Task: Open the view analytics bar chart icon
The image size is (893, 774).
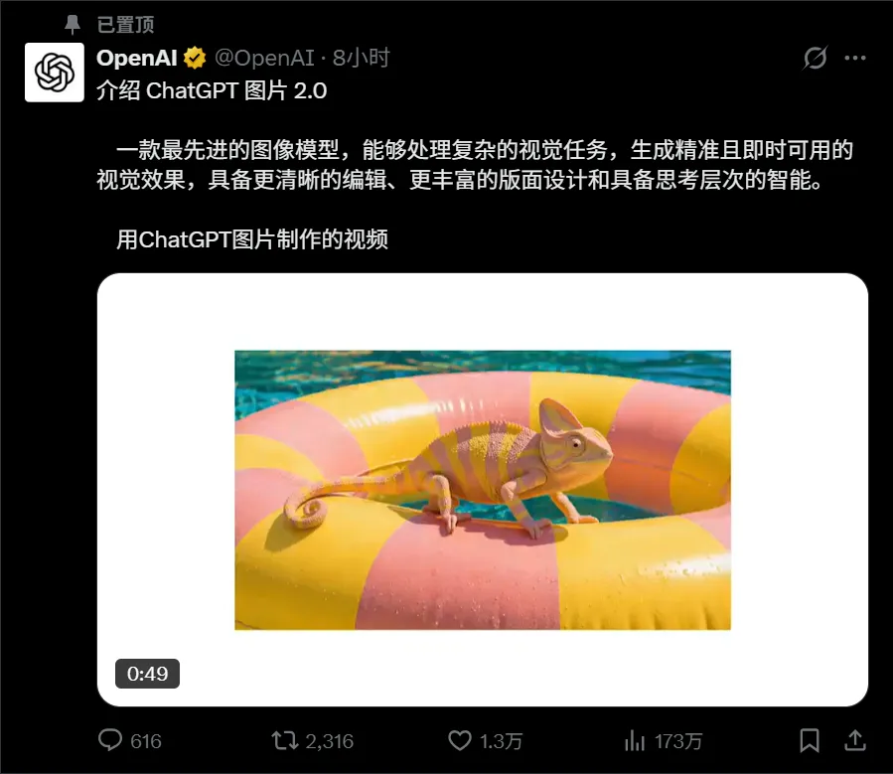Action: click(635, 740)
